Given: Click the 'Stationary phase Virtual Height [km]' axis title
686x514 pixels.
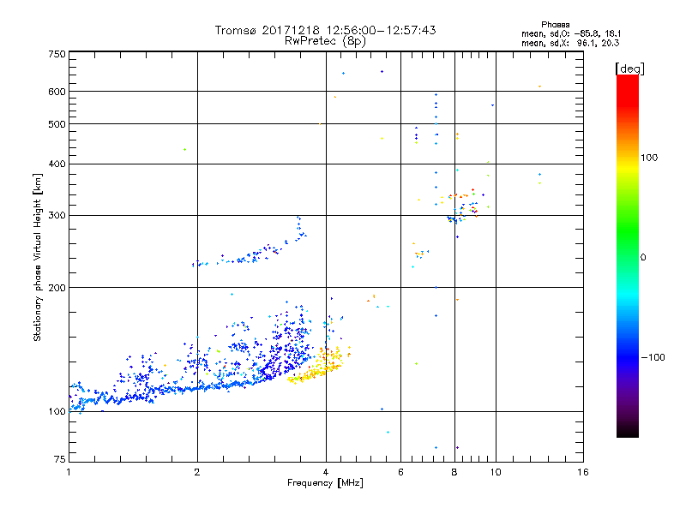Looking at the screenshot, I should [x=38, y=258].
